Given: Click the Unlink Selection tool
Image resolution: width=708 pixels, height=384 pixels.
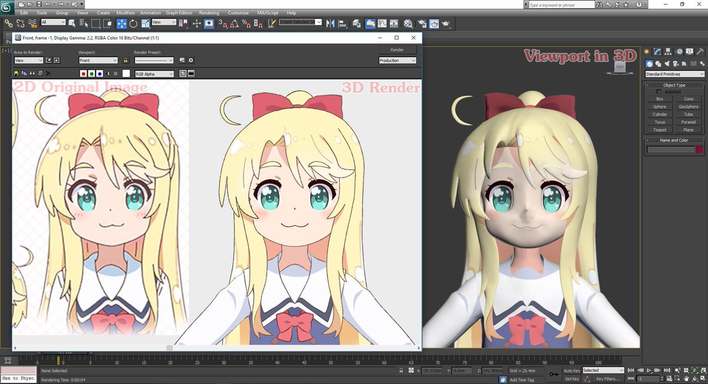Looking at the screenshot, I should [x=20, y=23].
